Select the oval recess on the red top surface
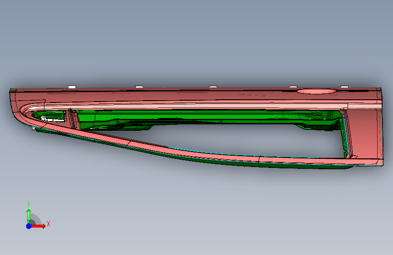The image size is (393, 255). coord(317,91)
